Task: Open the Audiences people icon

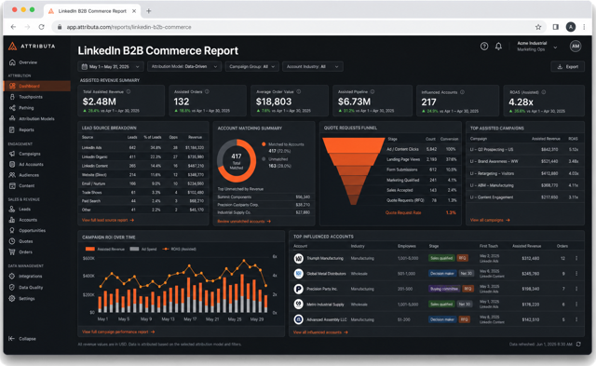Action: [12, 175]
